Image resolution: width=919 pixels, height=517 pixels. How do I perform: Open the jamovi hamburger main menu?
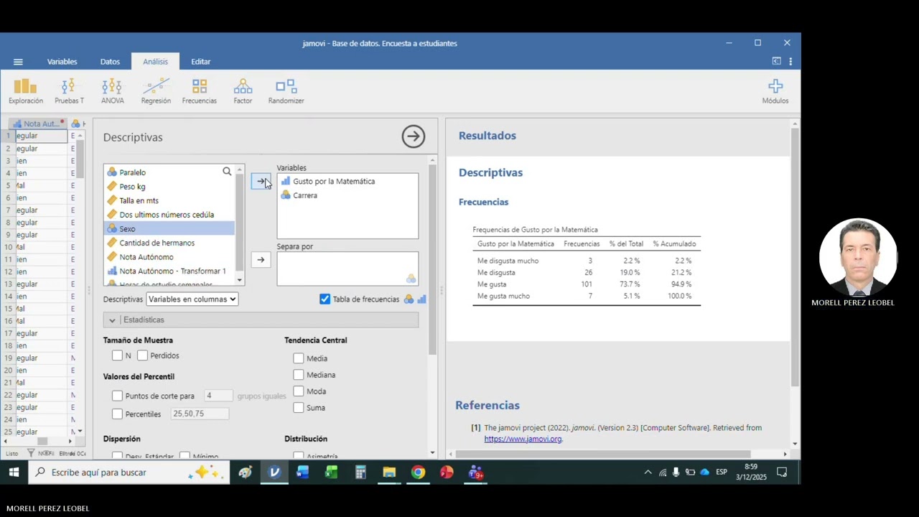(x=18, y=62)
